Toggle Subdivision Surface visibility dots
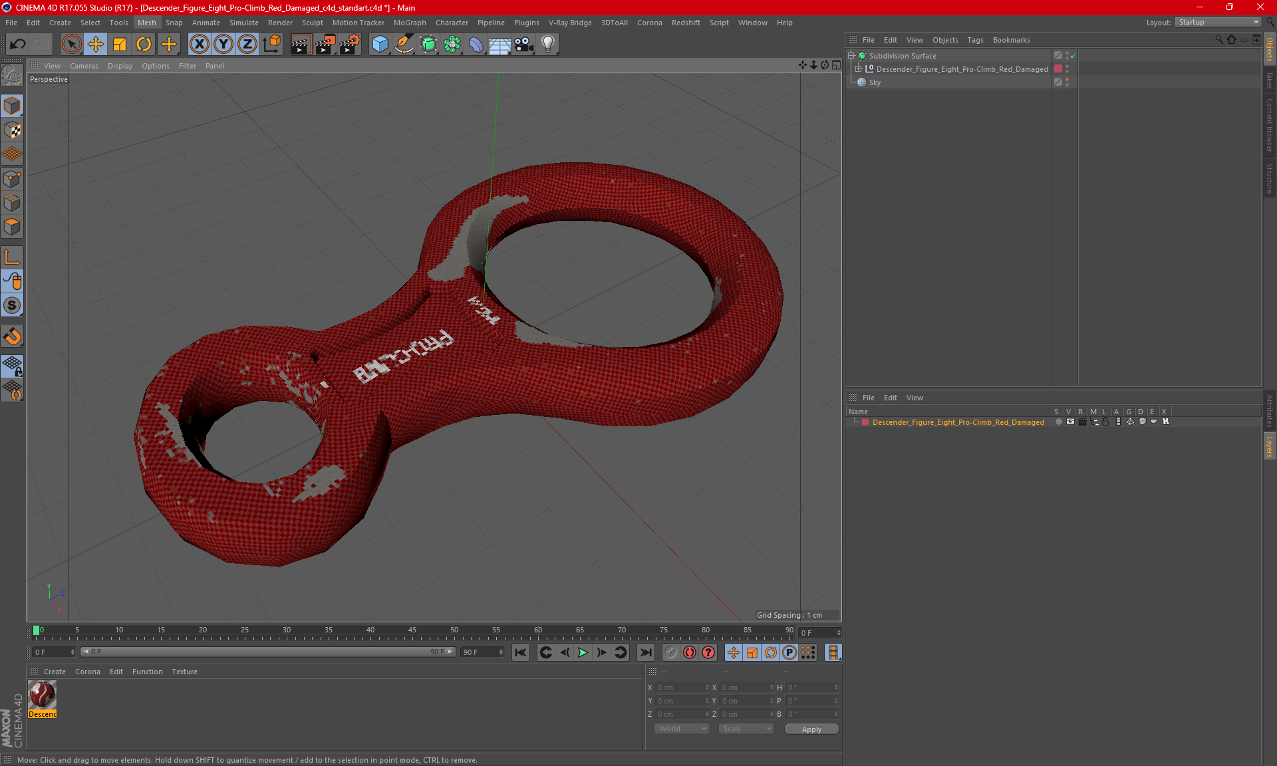Image resolution: width=1277 pixels, height=766 pixels. [x=1067, y=56]
